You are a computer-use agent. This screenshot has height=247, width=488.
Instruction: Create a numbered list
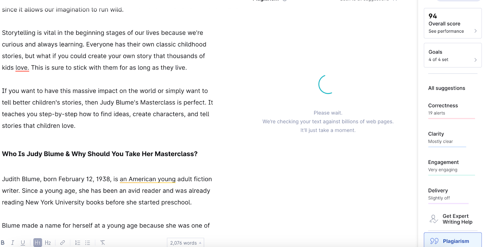(x=77, y=243)
